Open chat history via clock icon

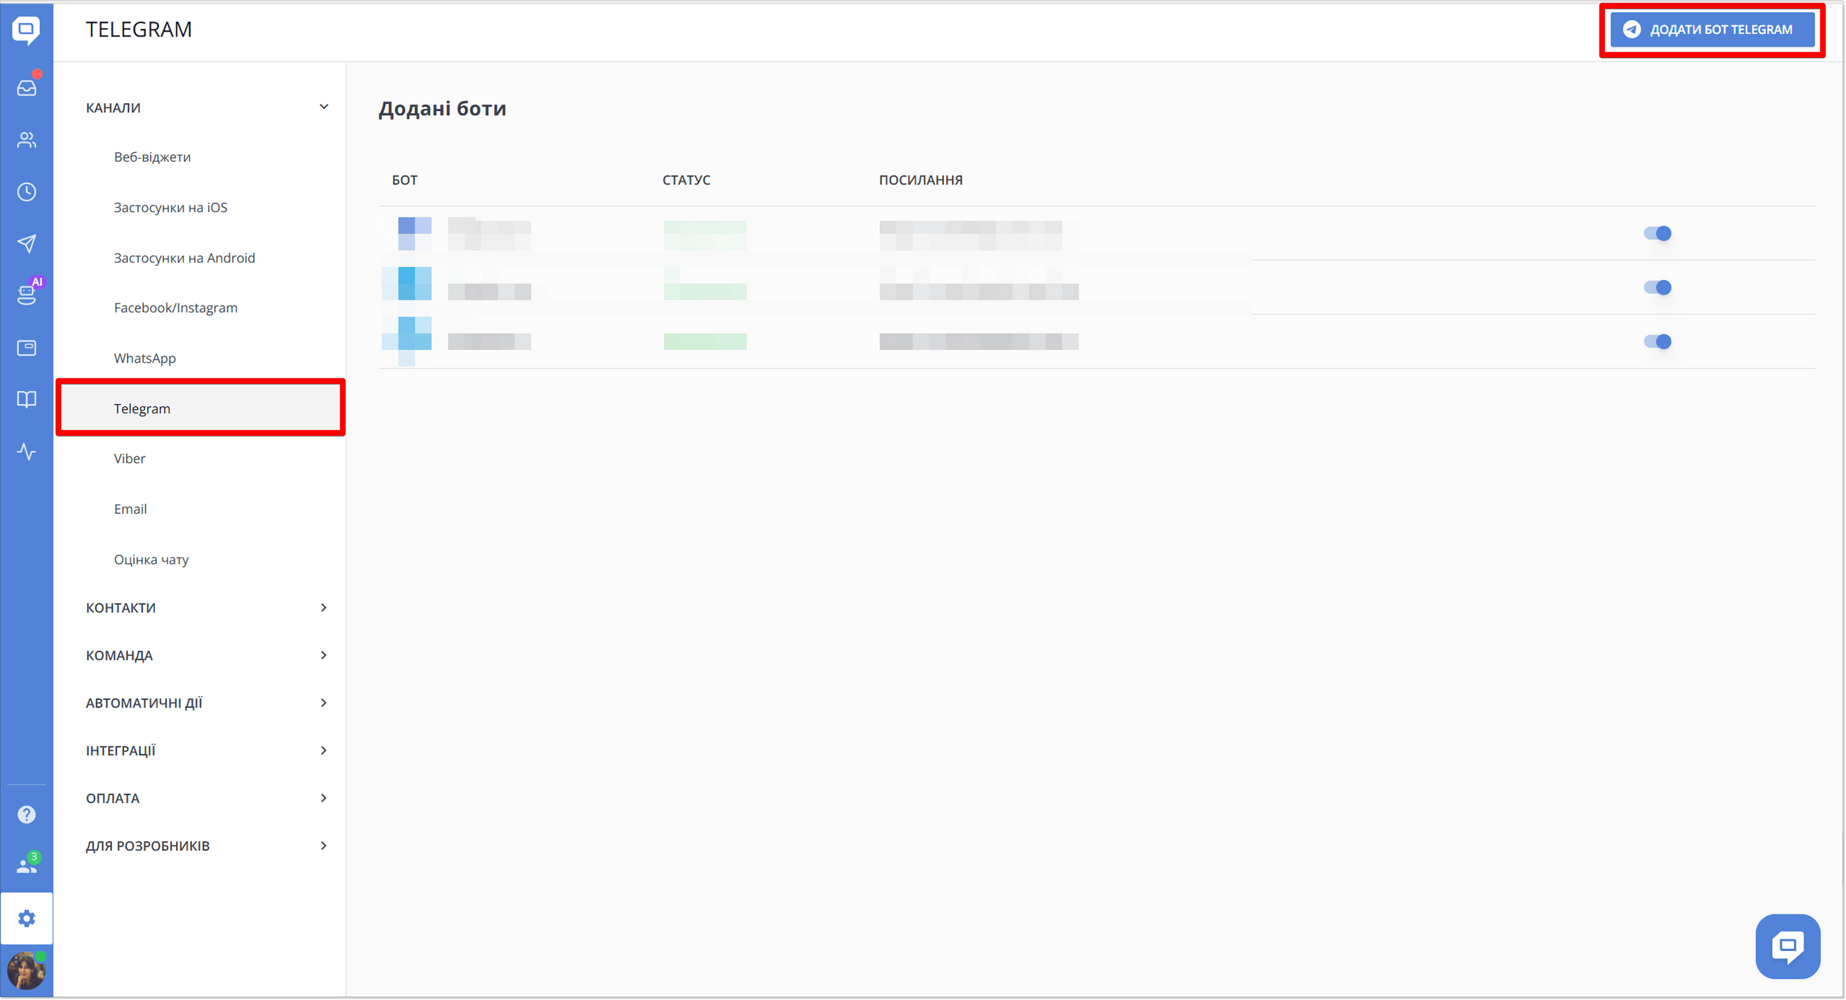[x=26, y=191]
